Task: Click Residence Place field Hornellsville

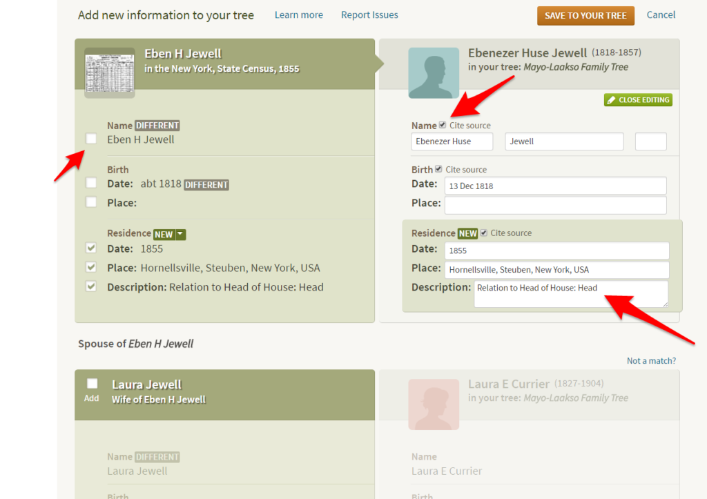Action: point(557,270)
